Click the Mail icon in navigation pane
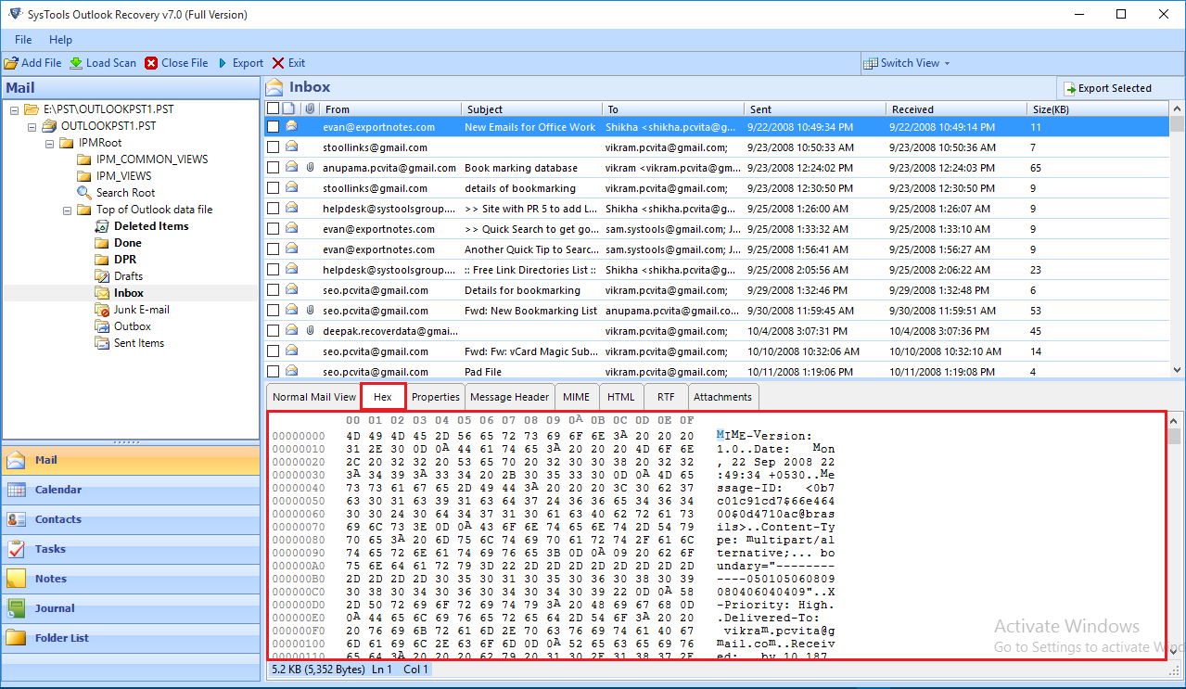Viewport: 1186px width, 689px height. tap(17, 461)
